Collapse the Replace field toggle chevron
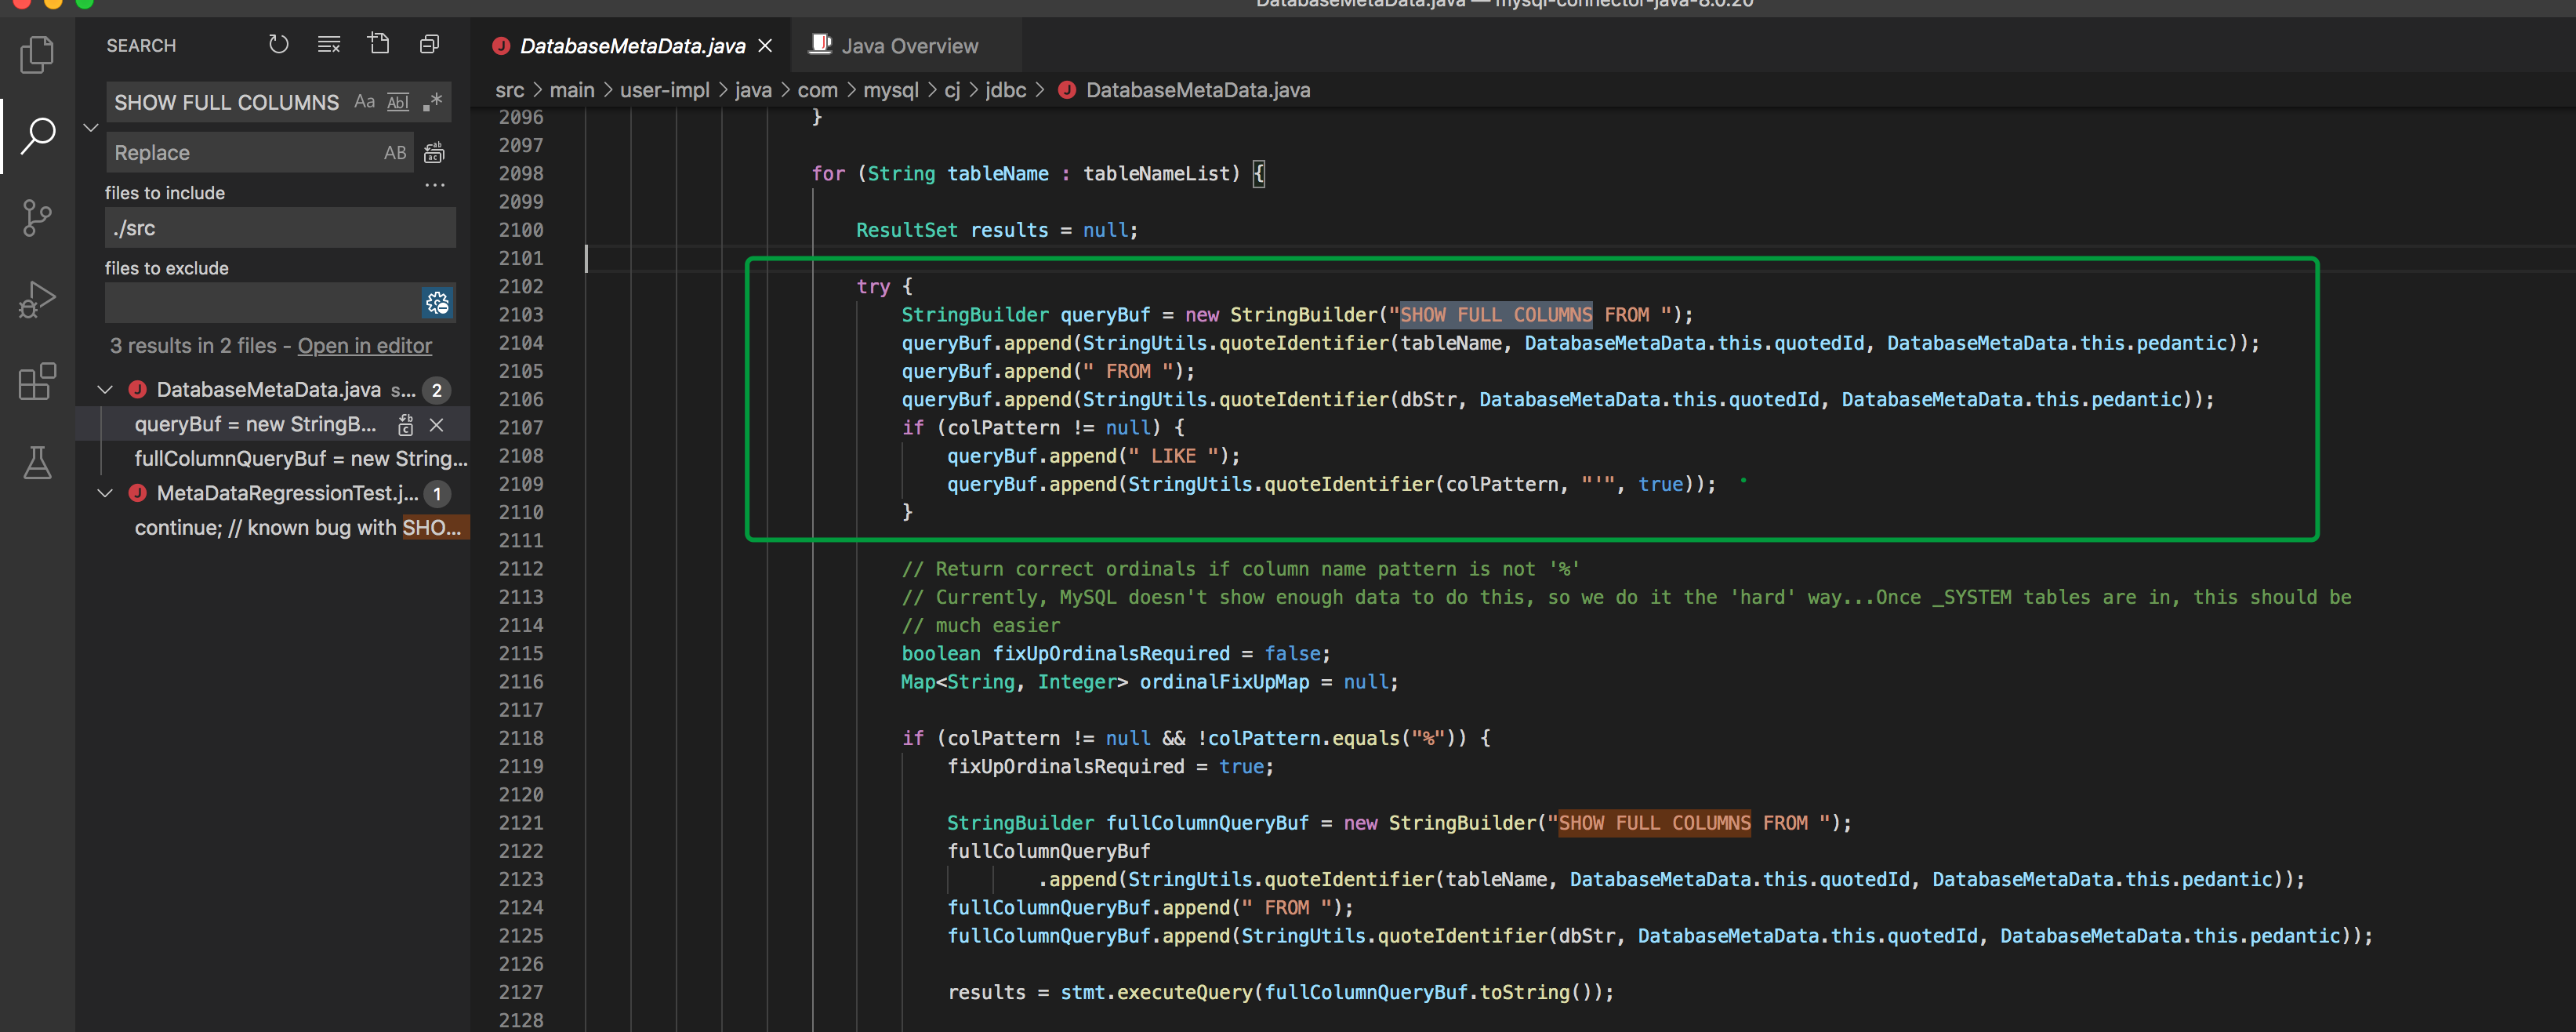 (90, 127)
